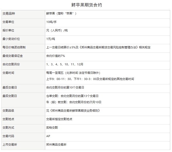The width and height of the screenshot is (172, 152).
Task: Select the 合约价值的7% margin value
Action: [x=55, y=56]
